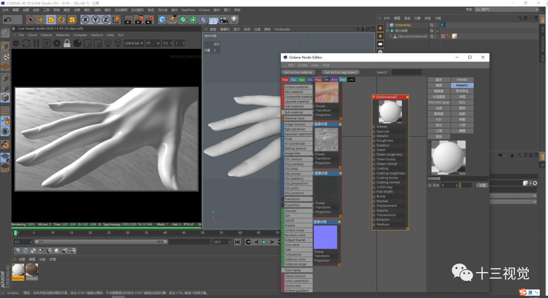Select Albedo tab in material panel

tap(462, 80)
